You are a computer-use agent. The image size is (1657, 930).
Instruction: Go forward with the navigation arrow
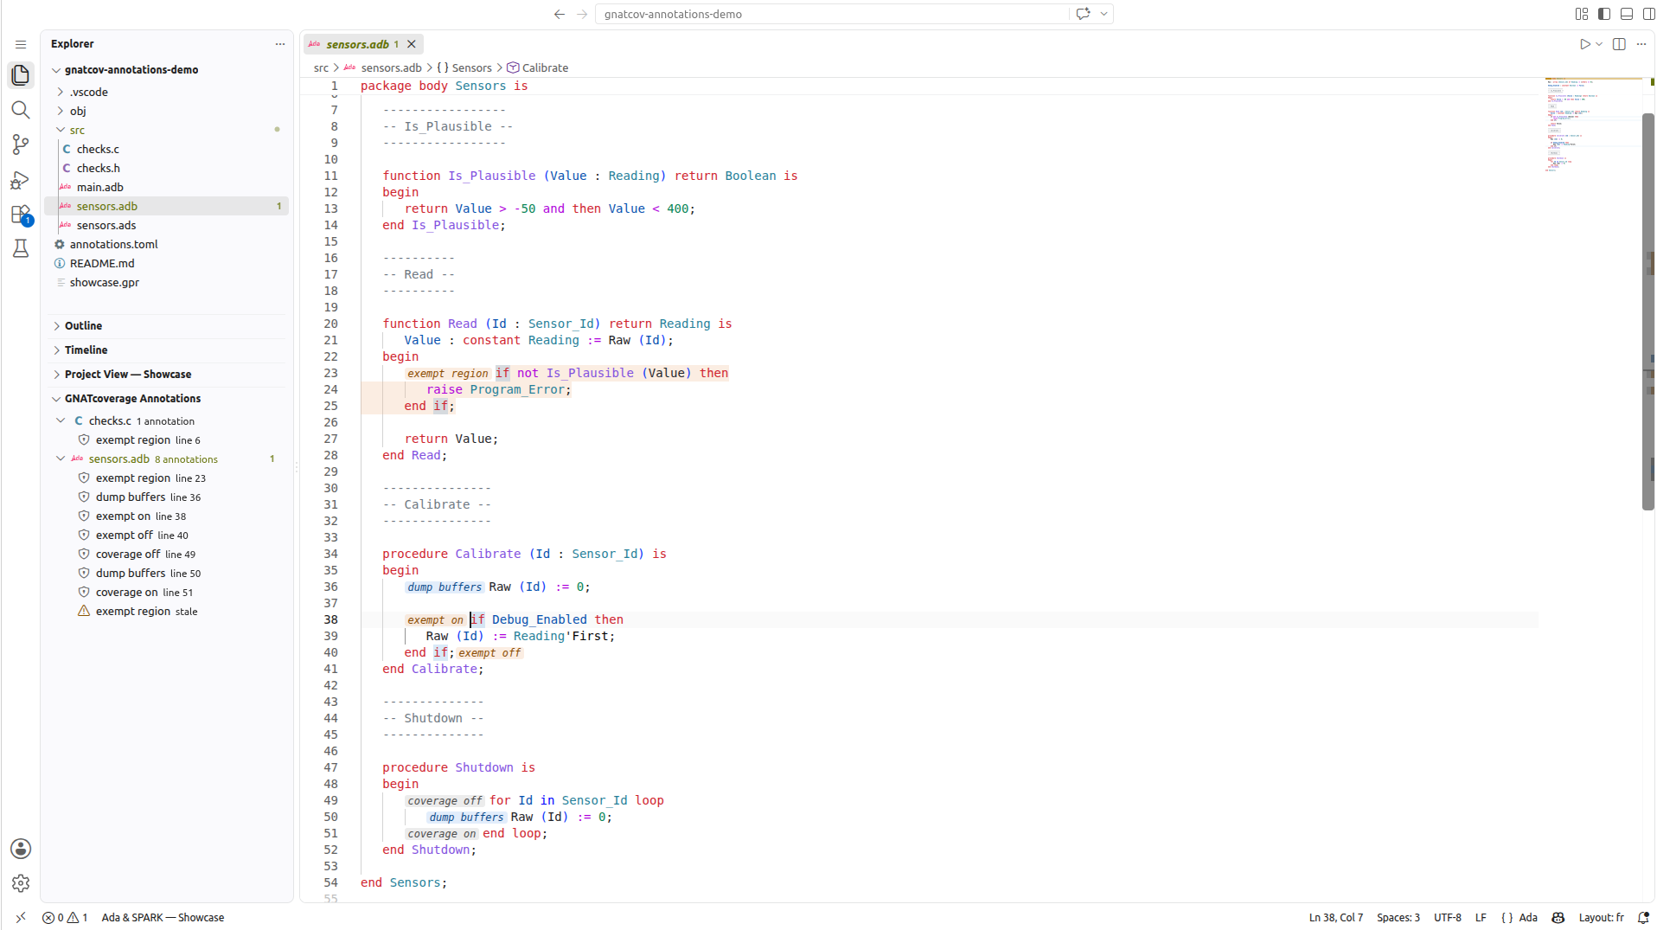click(x=582, y=14)
